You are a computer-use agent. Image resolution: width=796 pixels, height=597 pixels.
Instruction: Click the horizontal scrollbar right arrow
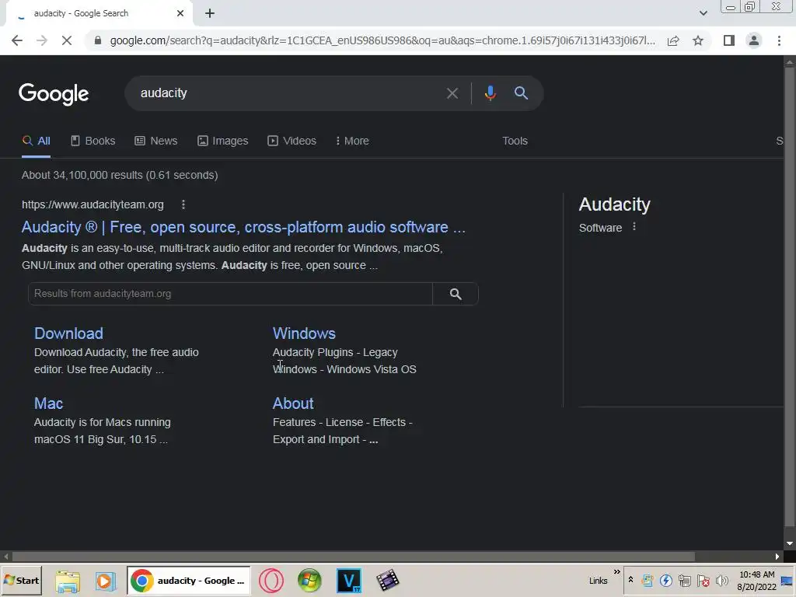click(x=777, y=557)
